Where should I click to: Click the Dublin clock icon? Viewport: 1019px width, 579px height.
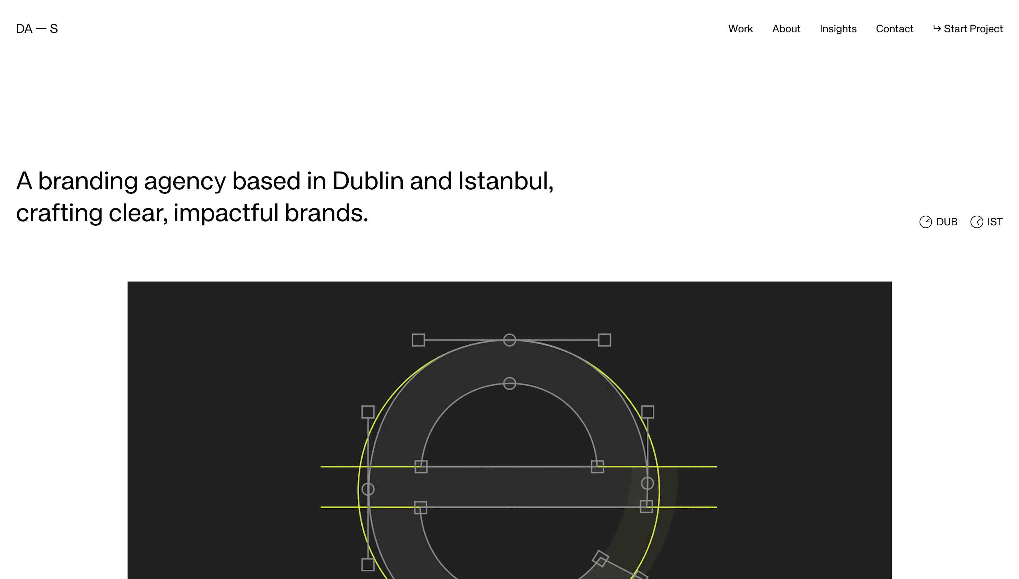tap(926, 222)
